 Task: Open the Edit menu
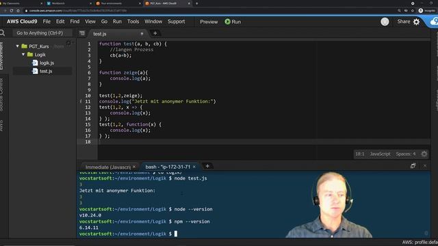click(60, 21)
